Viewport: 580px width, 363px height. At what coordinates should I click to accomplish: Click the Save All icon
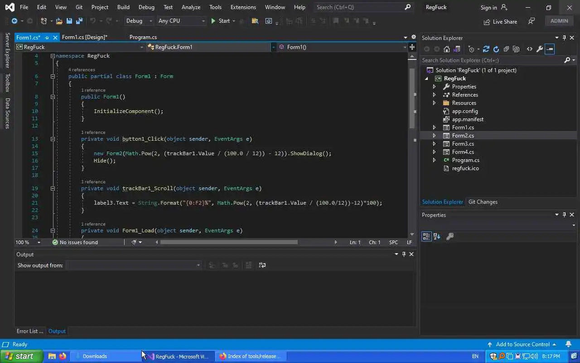79,21
